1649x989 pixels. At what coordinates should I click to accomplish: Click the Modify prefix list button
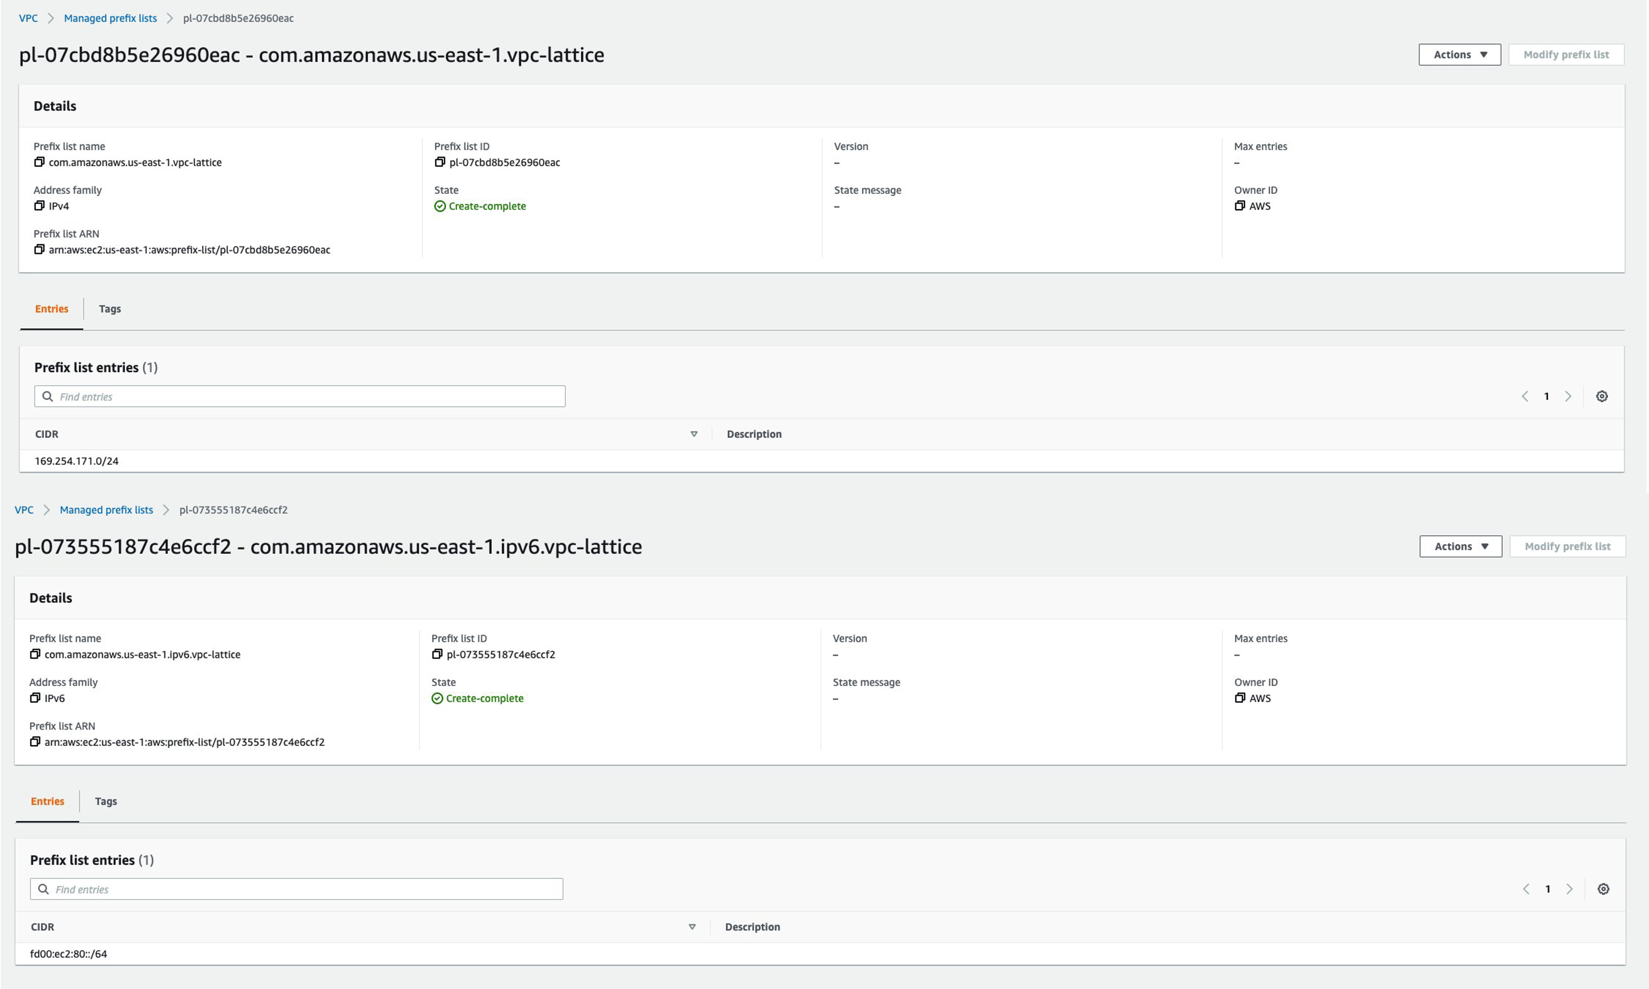click(x=1566, y=54)
